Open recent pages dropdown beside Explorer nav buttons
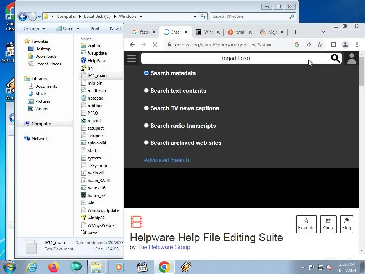 click(x=40, y=17)
